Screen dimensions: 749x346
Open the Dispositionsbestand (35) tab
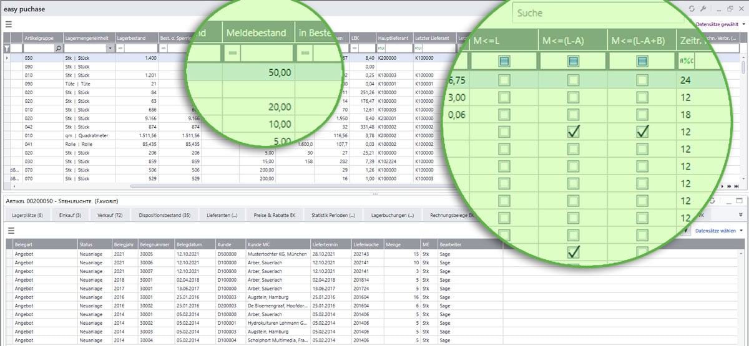tap(165, 214)
